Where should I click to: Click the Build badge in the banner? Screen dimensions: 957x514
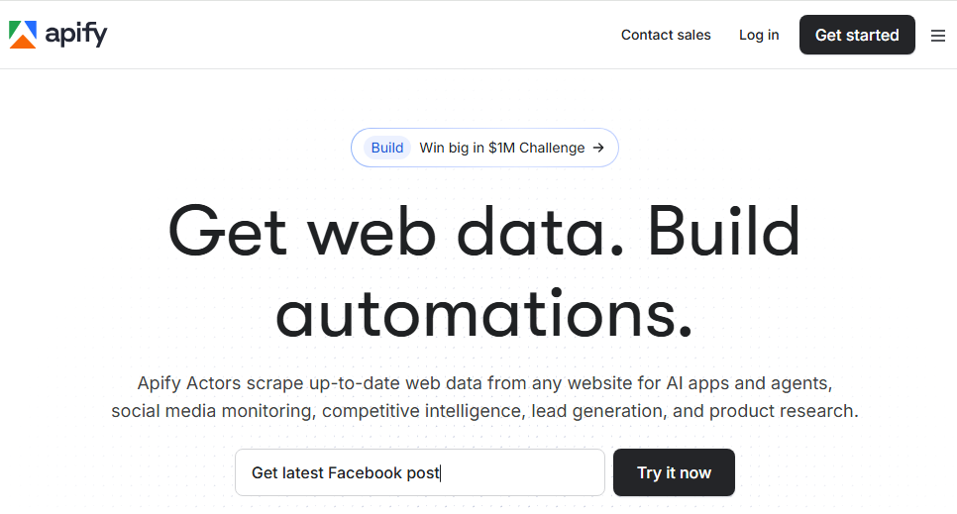[386, 148]
